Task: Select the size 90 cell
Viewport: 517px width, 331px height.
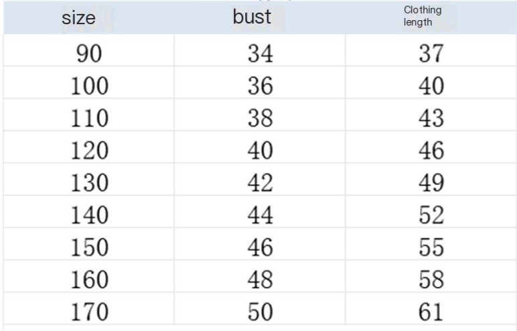Action: [x=89, y=54]
